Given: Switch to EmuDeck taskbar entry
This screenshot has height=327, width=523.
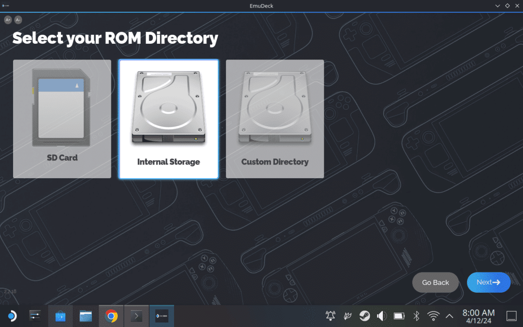Looking at the screenshot, I should pos(161,316).
